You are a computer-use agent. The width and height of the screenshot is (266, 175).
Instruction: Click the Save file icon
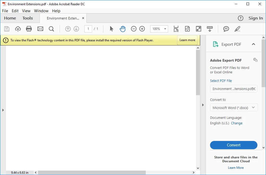[7, 29]
